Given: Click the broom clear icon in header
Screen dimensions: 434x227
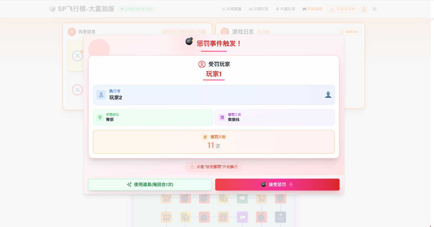Looking at the screenshot, I should (364, 9).
